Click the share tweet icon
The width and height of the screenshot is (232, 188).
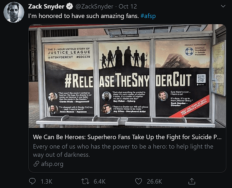click(191, 181)
